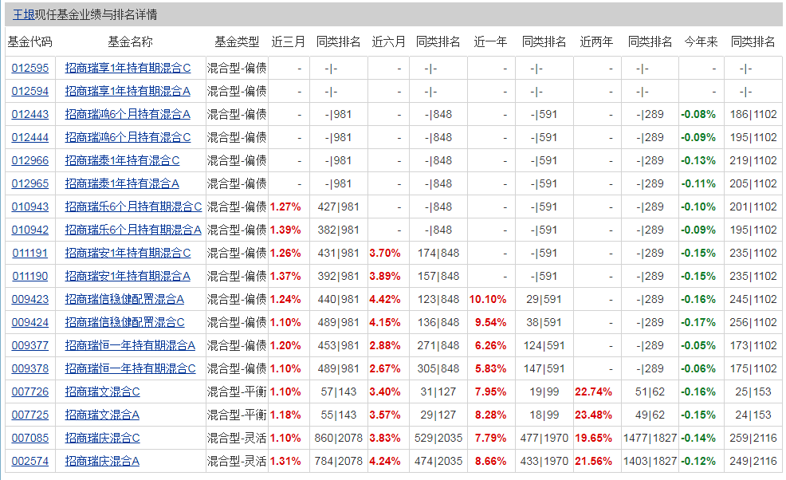Image resolution: width=786 pixels, height=480 pixels.
Task: Open 招商瑞鸿6个月持有混合A fund page
Action: [128, 115]
